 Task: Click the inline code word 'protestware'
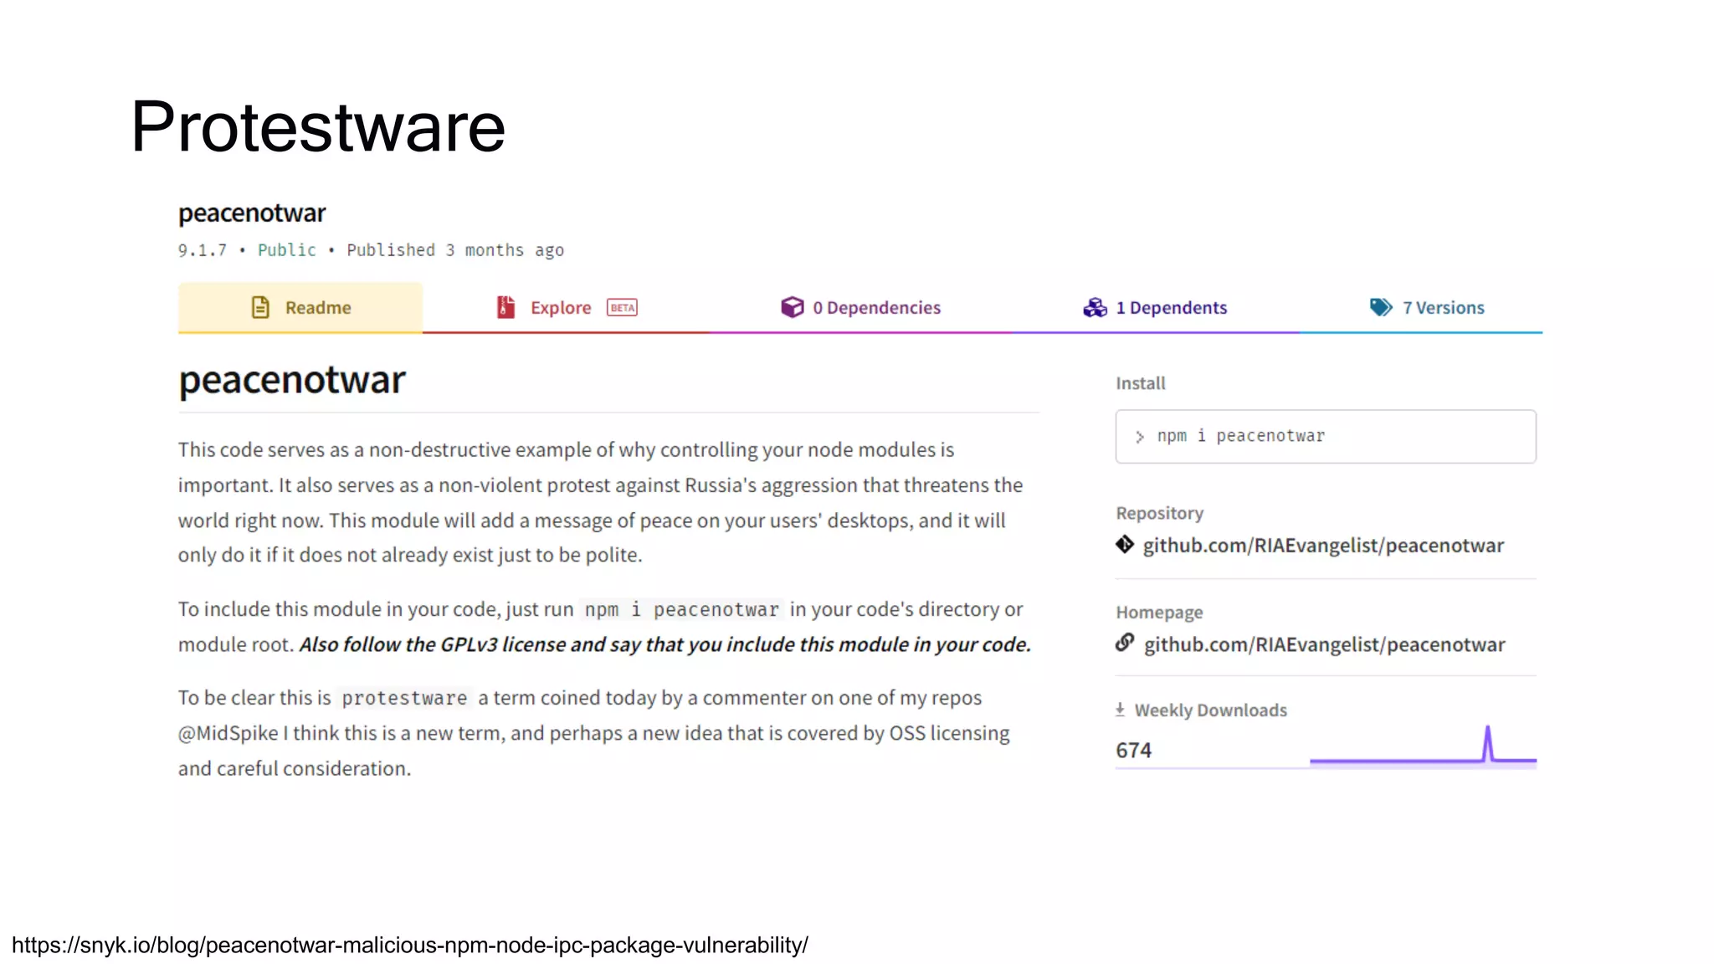click(404, 698)
